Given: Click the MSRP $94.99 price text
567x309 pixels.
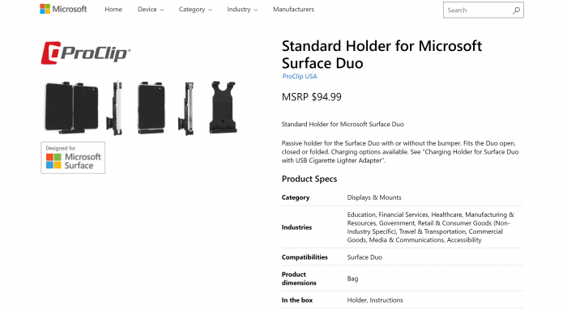Looking at the screenshot, I should (x=312, y=97).
